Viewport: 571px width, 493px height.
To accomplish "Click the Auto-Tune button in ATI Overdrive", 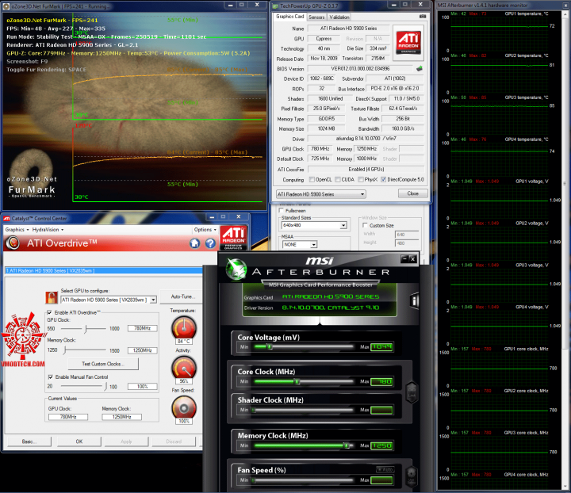I will coord(182,296).
